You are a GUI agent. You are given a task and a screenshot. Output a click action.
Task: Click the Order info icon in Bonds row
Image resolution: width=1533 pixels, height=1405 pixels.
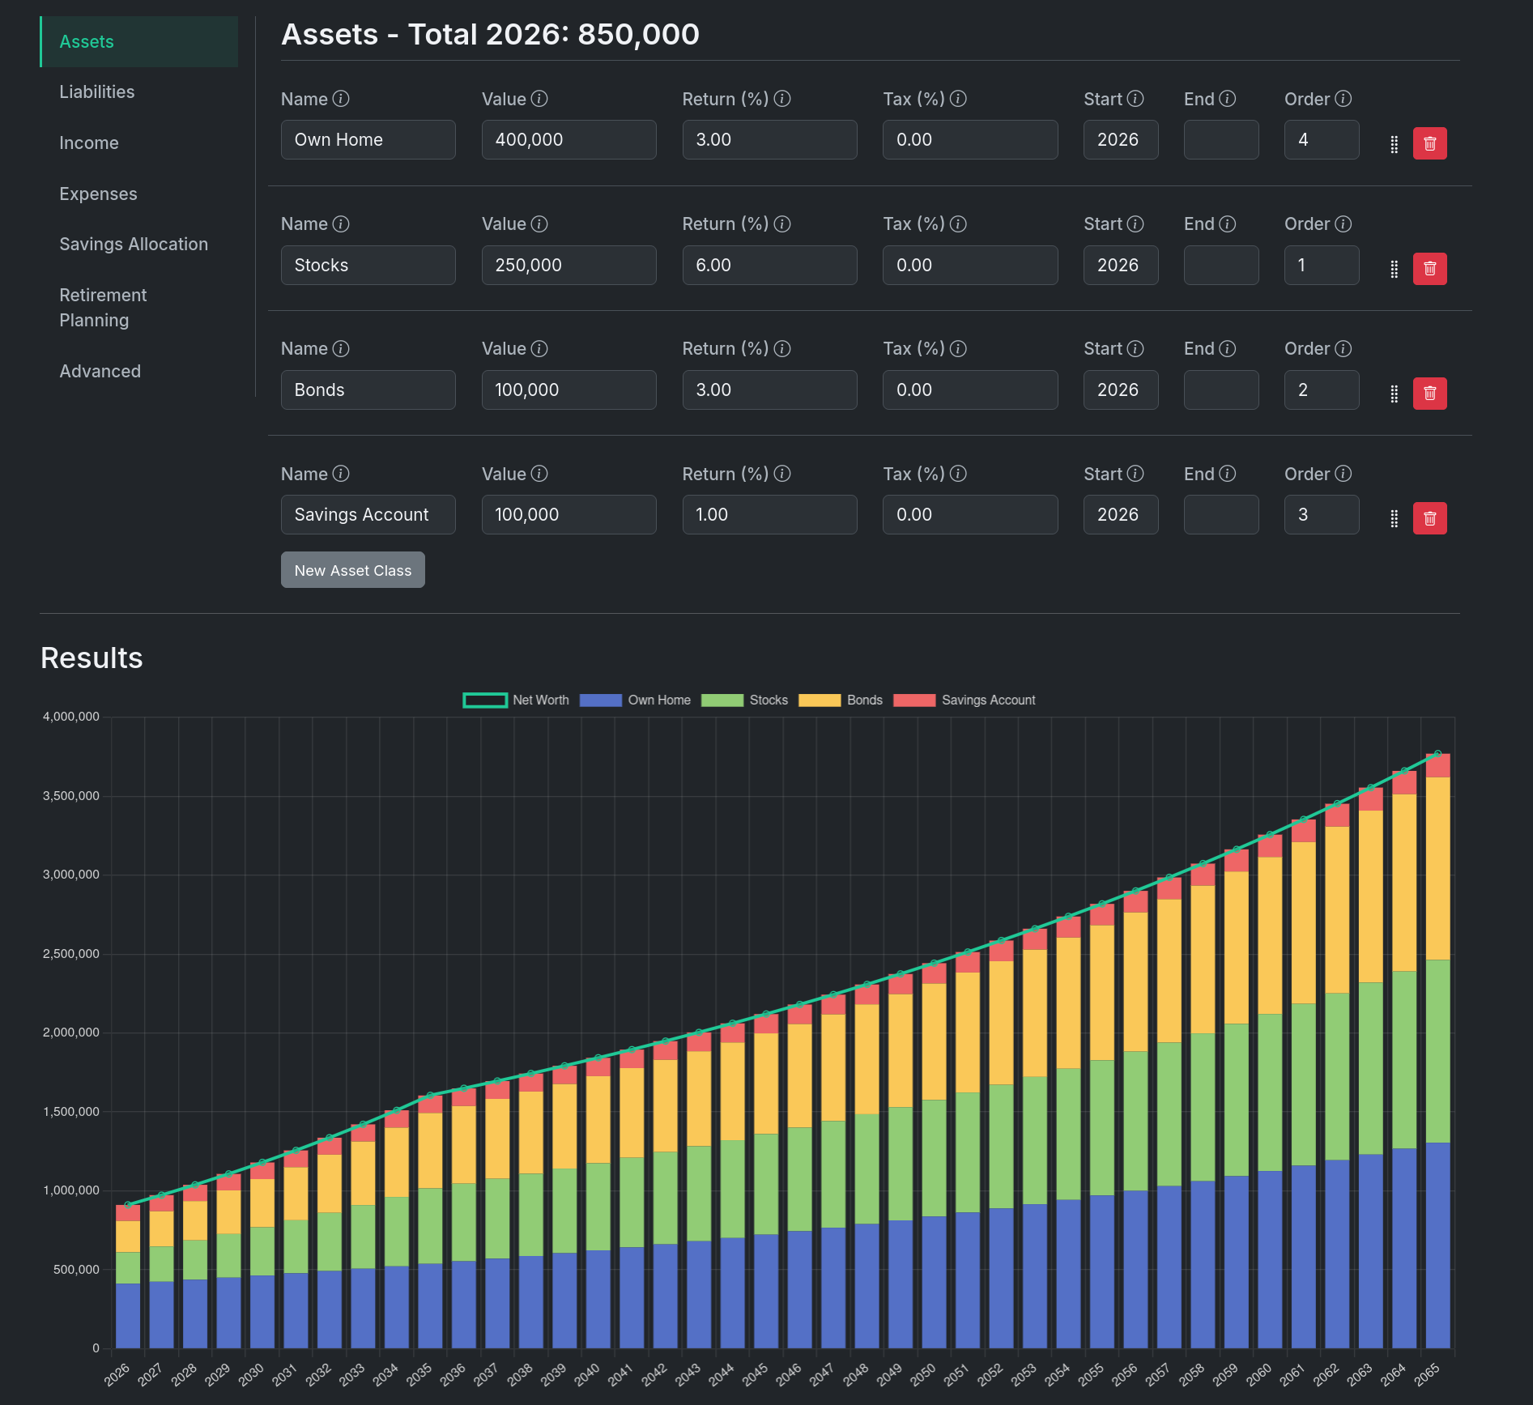pos(1343,348)
